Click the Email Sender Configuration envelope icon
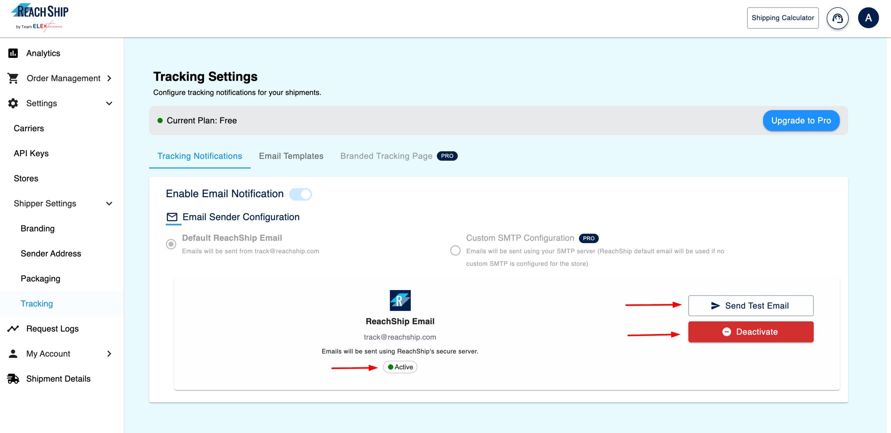 pos(172,217)
